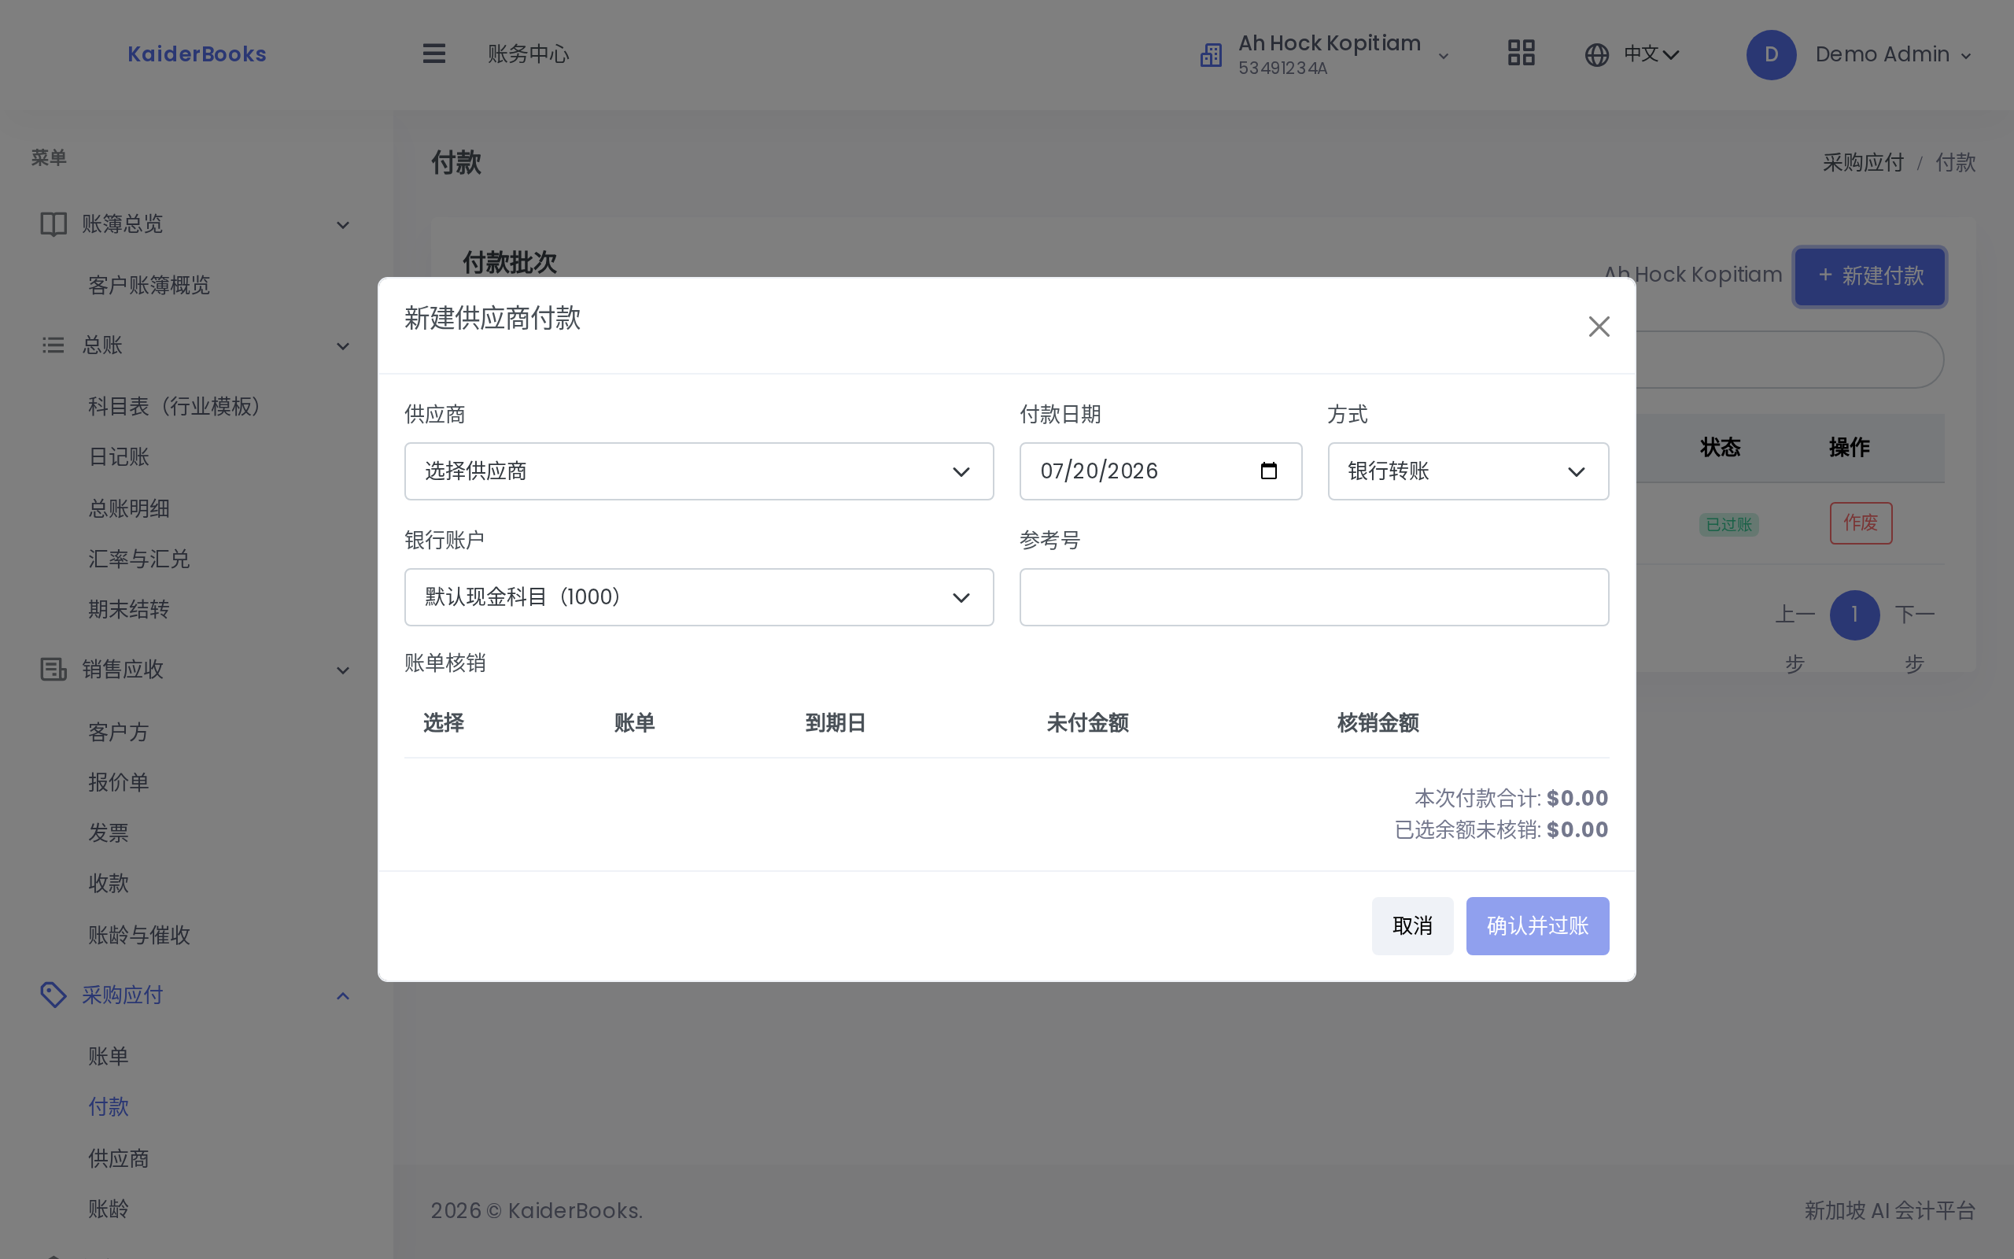Open the 银行账户 默认现金科目 dropdown
The image size is (2014, 1259).
click(699, 597)
